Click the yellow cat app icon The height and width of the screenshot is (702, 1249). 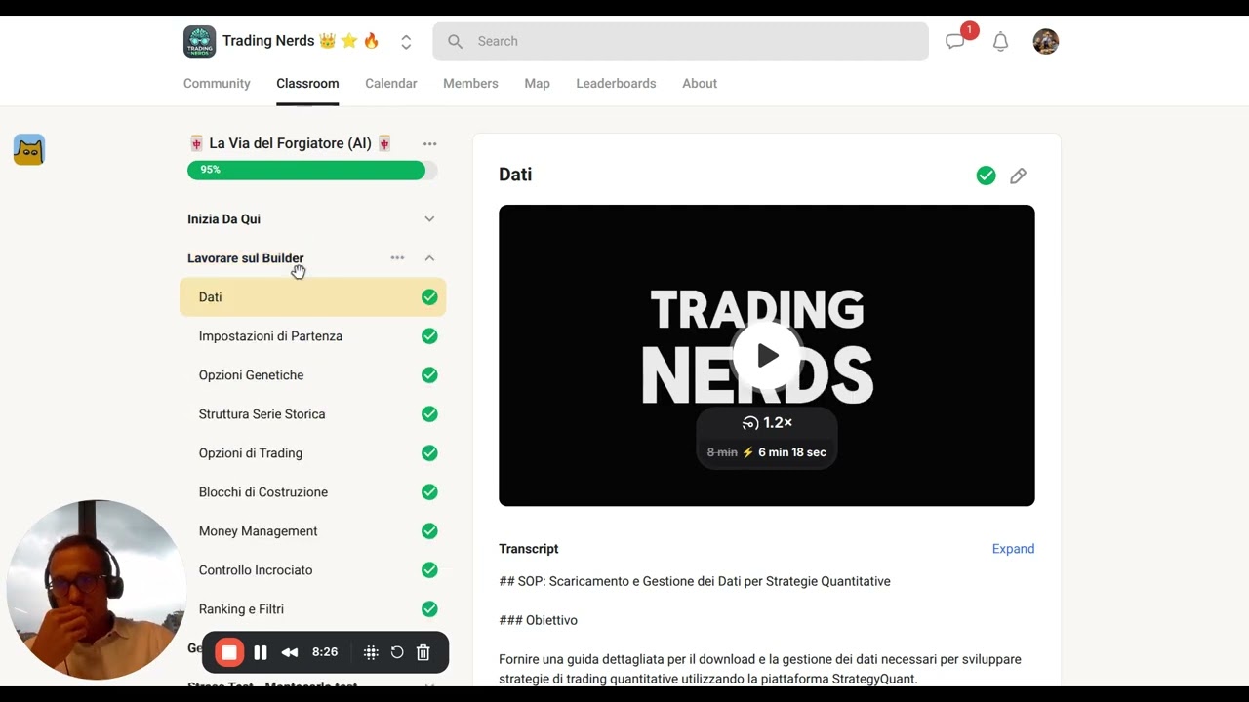[x=29, y=149]
